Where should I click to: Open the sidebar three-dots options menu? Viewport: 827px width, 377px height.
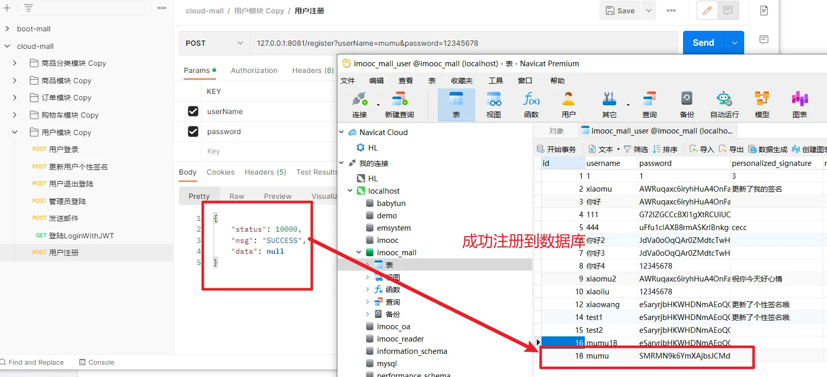(162, 8)
